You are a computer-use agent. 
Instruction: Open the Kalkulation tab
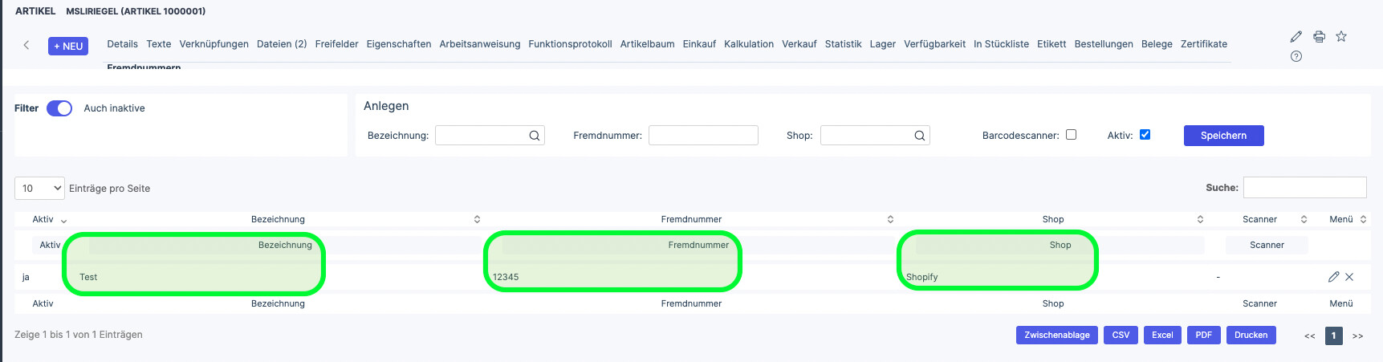pyautogui.click(x=749, y=44)
